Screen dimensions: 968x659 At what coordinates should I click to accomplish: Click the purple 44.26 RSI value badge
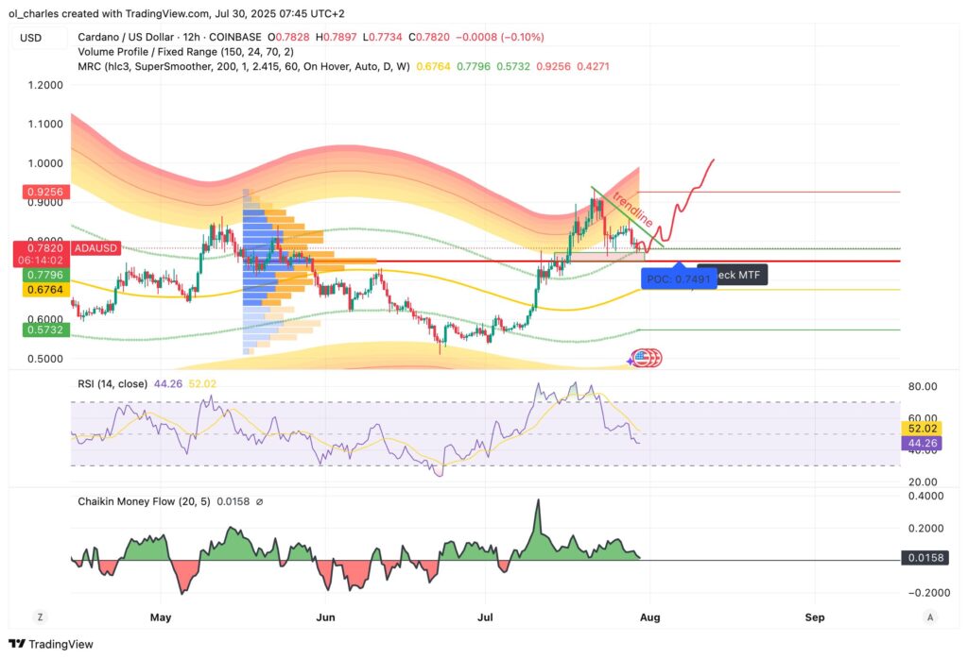click(x=922, y=443)
